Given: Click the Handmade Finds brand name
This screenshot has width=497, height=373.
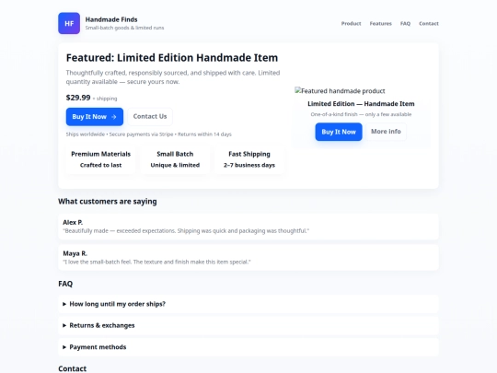Looking at the screenshot, I should point(111,19).
